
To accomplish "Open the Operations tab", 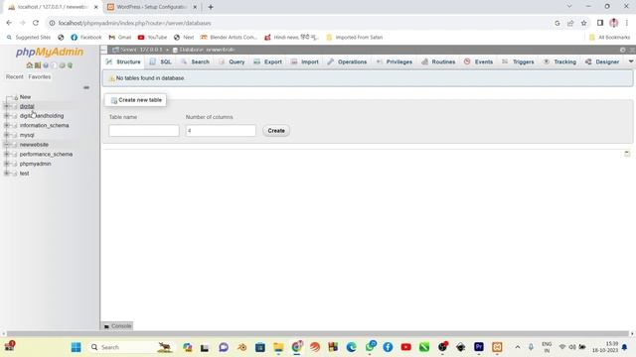I will [347, 61].
